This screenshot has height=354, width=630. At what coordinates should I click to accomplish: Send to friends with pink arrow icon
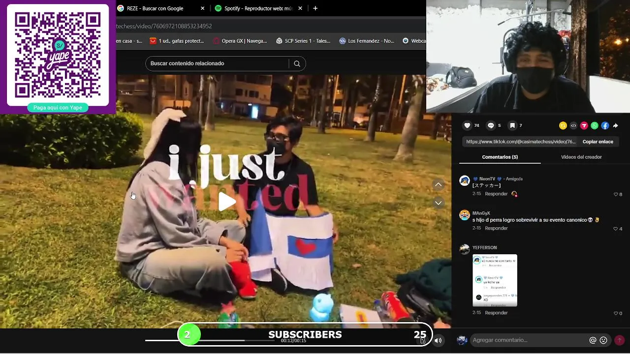click(584, 126)
